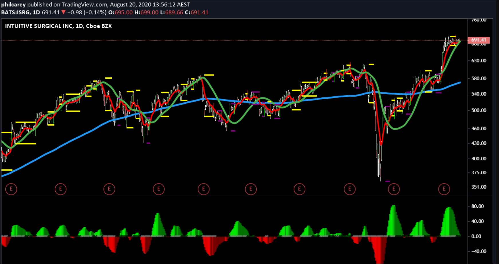Screen dimensions: 499x264
Task: Click the 351.00 price axis label
Action: (x=479, y=187)
